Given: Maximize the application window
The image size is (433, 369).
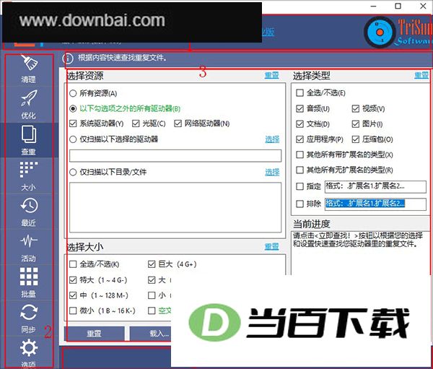Looking at the screenshot, I should tap(398, 6).
